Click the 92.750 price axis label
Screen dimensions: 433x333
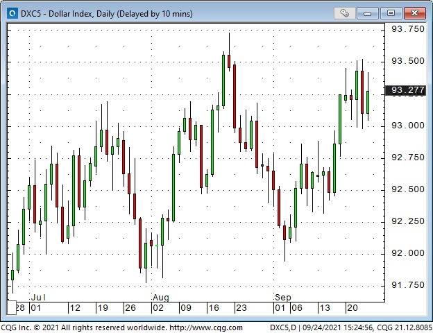(407, 157)
